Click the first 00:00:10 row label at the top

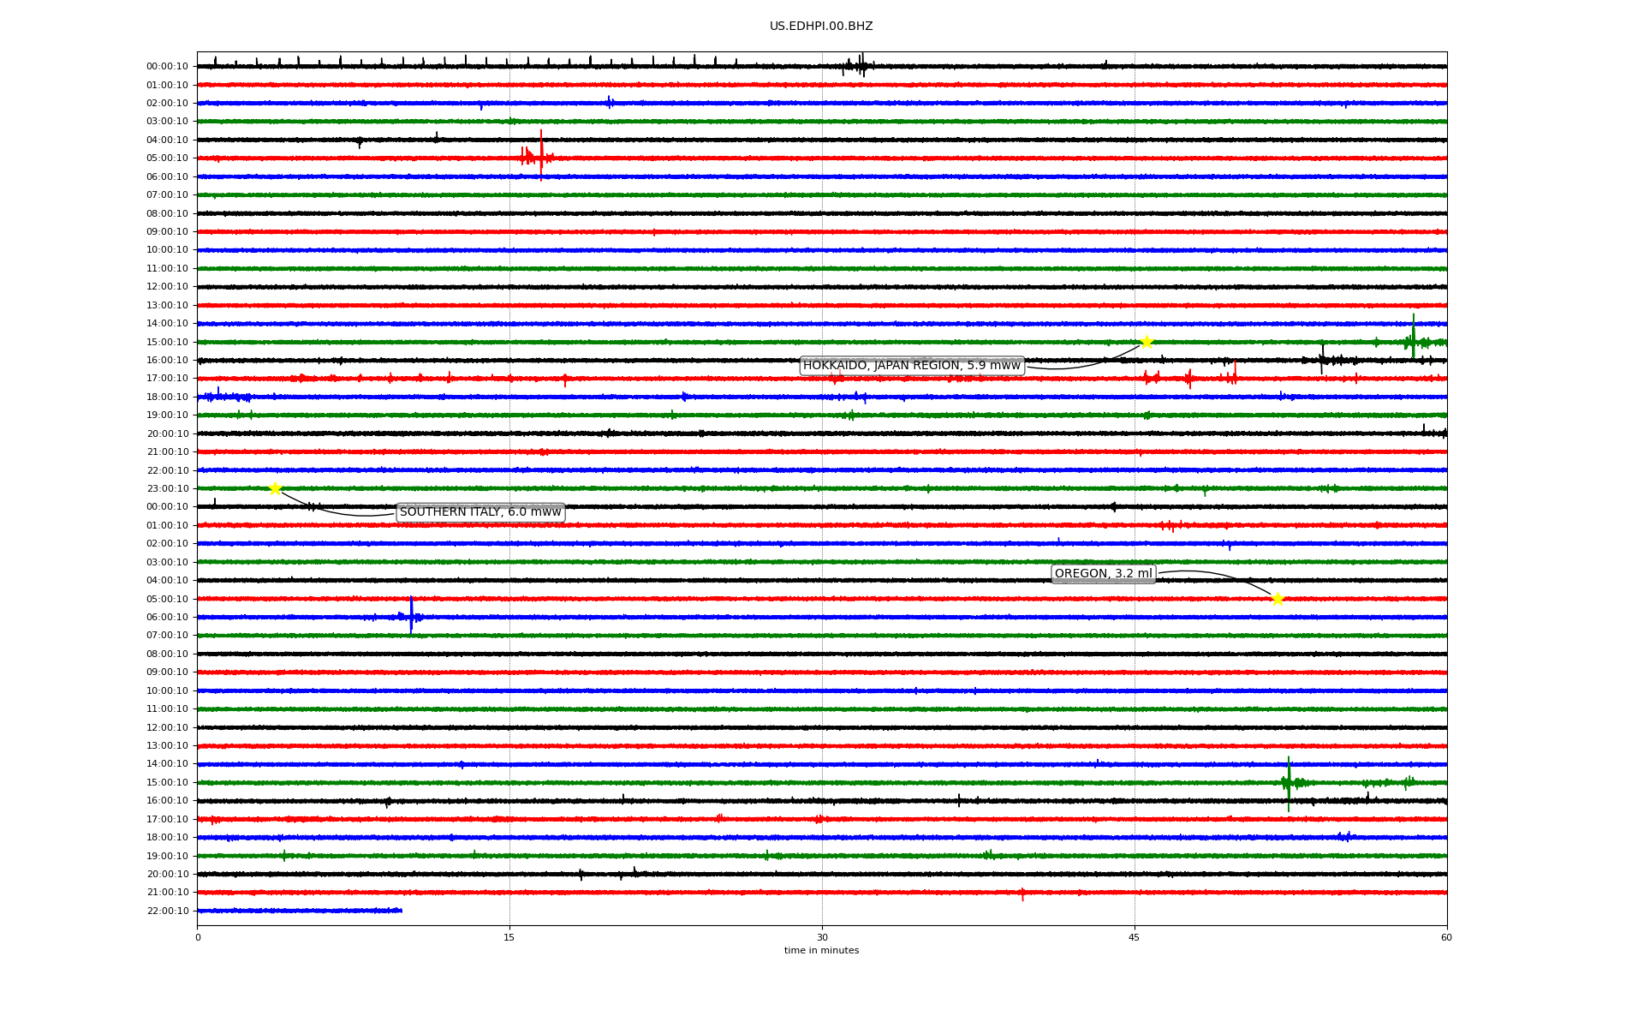click(167, 67)
